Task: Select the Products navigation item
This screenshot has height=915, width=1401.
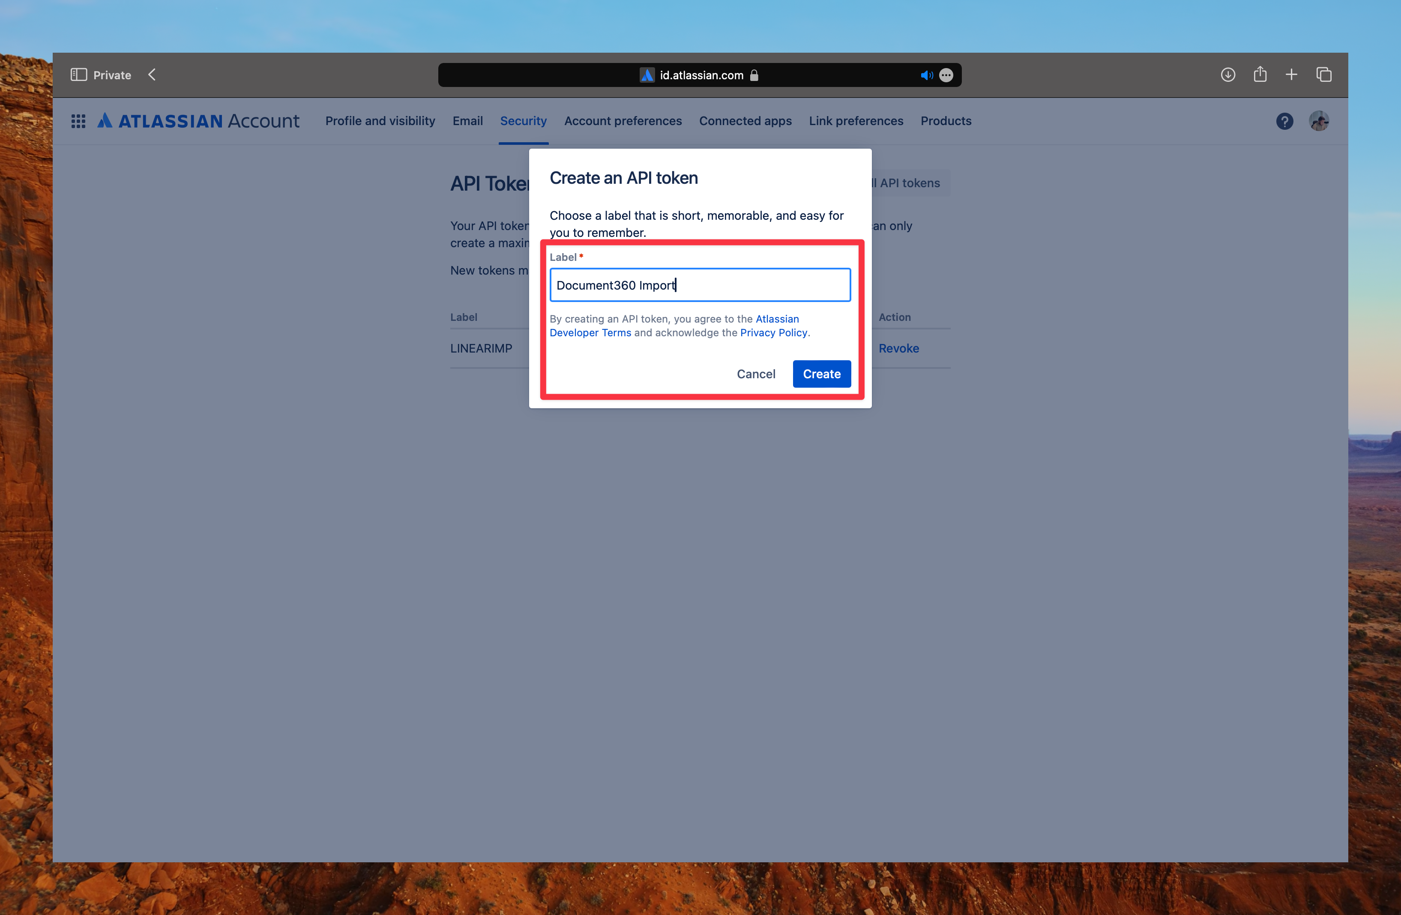Action: tap(946, 121)
